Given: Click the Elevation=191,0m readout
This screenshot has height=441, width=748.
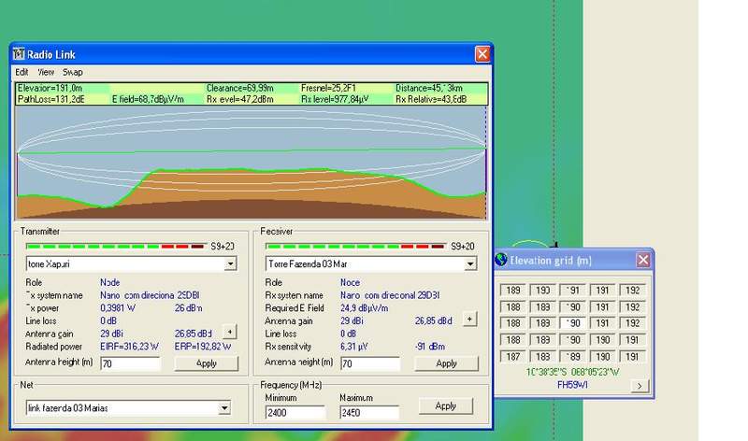Looking at the screenshot, I should click(x=50, y=88).
